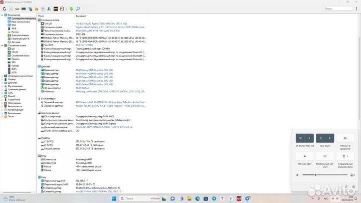361x203 pixels.
Task: Click the AIDA64 search input field
Action: (338, 9)
